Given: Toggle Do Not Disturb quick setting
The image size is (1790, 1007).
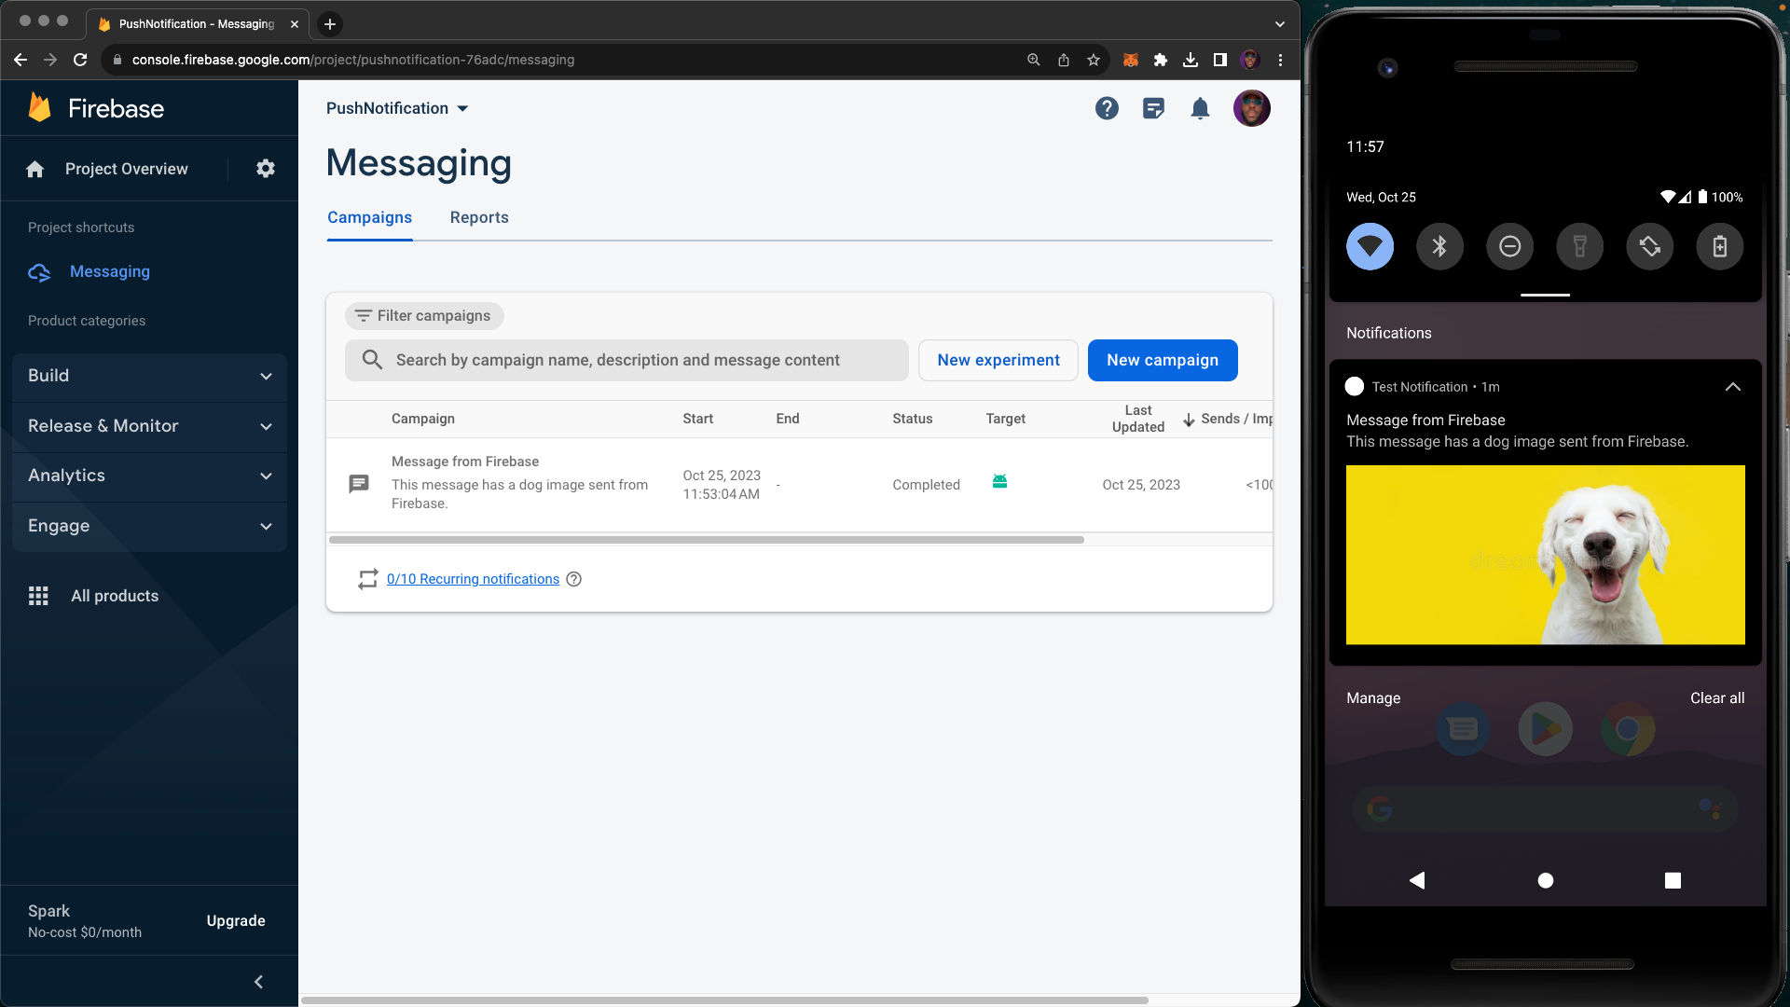Looking at the screenshot, I should pyautogui.click(x=1510, y=246).
